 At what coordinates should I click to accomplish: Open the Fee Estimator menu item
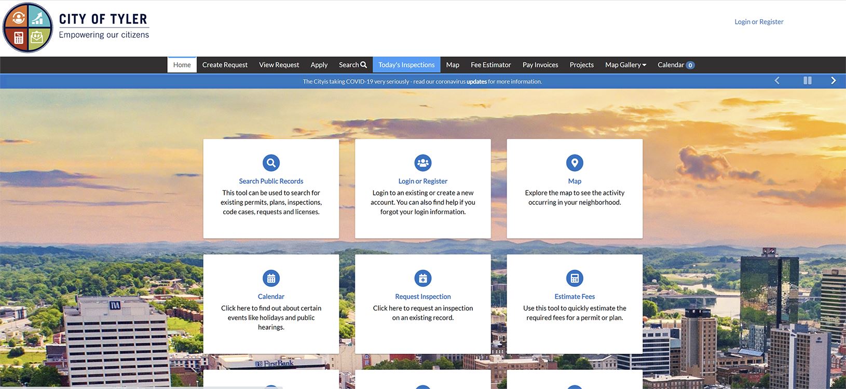click(491, 65)
